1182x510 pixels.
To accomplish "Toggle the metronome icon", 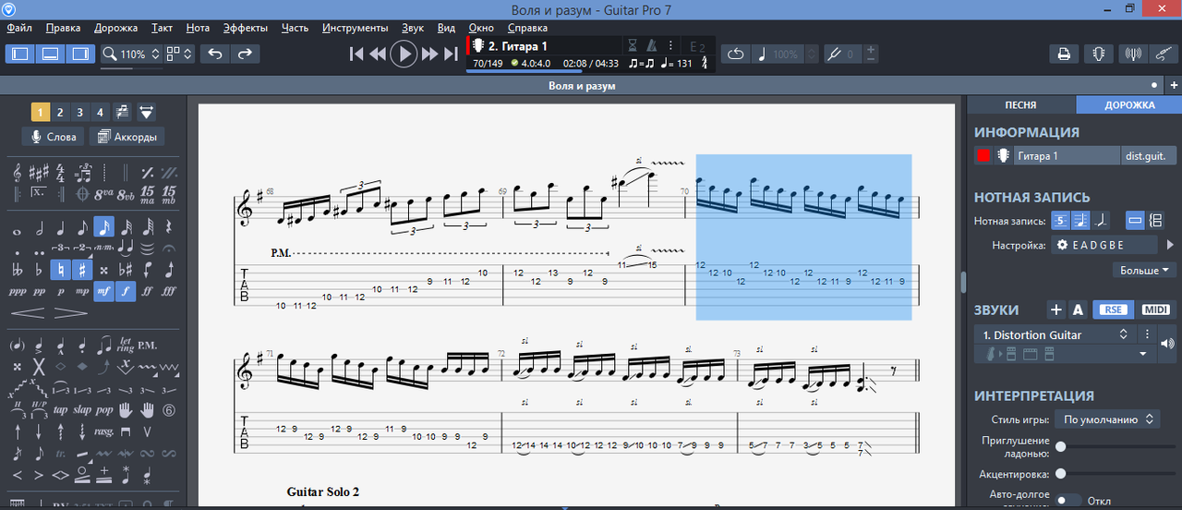I will [652, 44].
